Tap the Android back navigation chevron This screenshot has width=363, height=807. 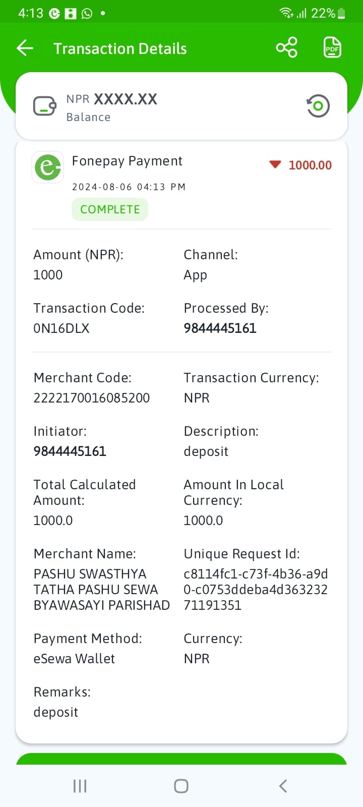283,786
